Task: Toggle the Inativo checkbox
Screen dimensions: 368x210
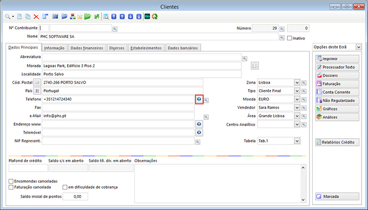Action: (x=290, y=38)
